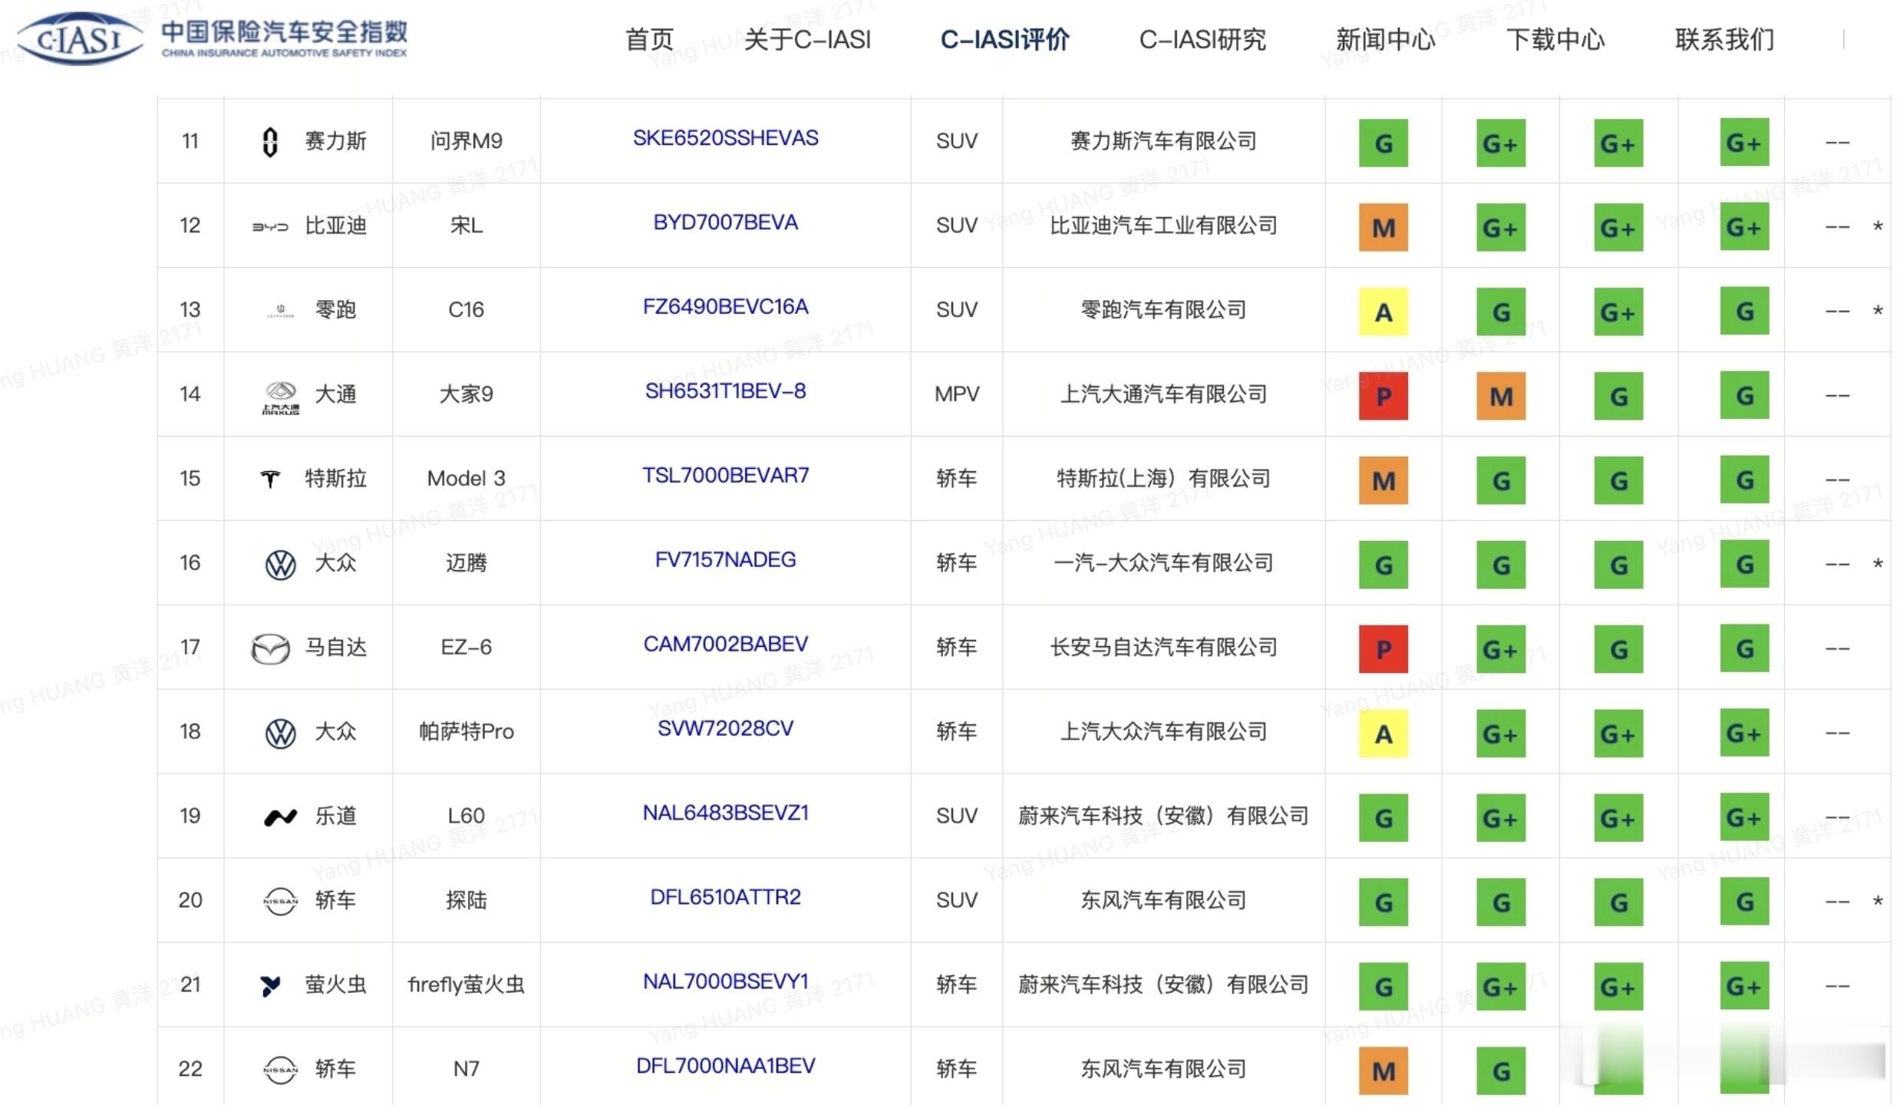1903x1105 pixels.
Task: Click the AITO brand logo in row 11
Action: pos(269,142)
